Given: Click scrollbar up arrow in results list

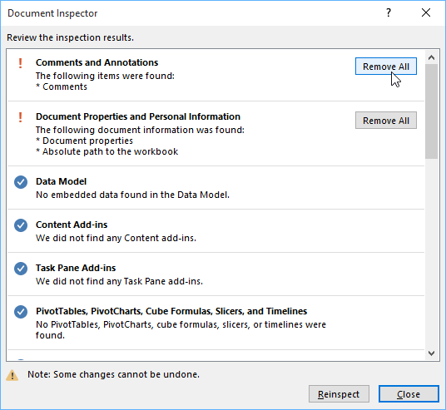Looking at the screenshot, I should 431,57.
